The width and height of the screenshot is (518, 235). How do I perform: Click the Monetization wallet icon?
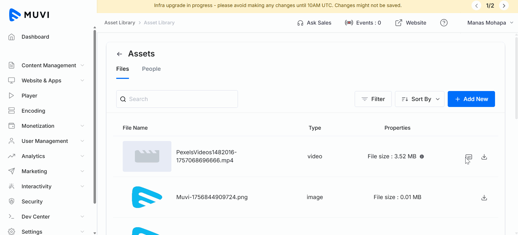(11, 126)
